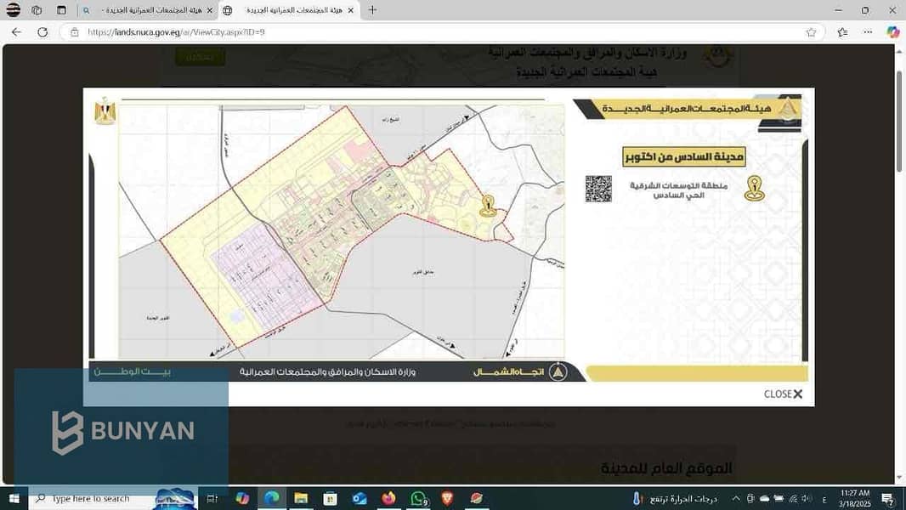This screenshot has width=906, height=510.
Task: Click the numbered pin marker on the map
Action: point(488,206)
